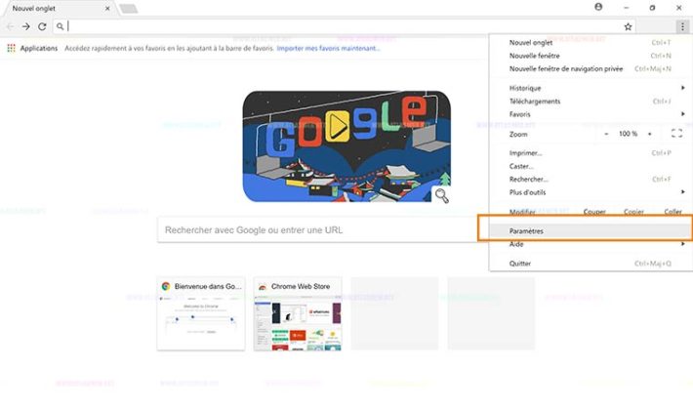Decrease zoom with the minus button

[x=605, y=134]
